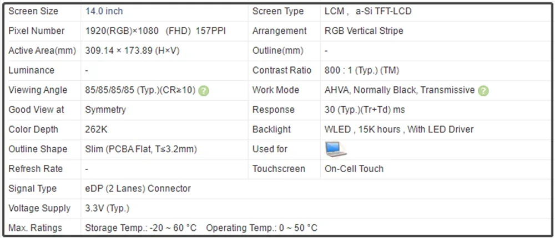
Task: Click the Slim outline shape value
Action: [141, 149]
